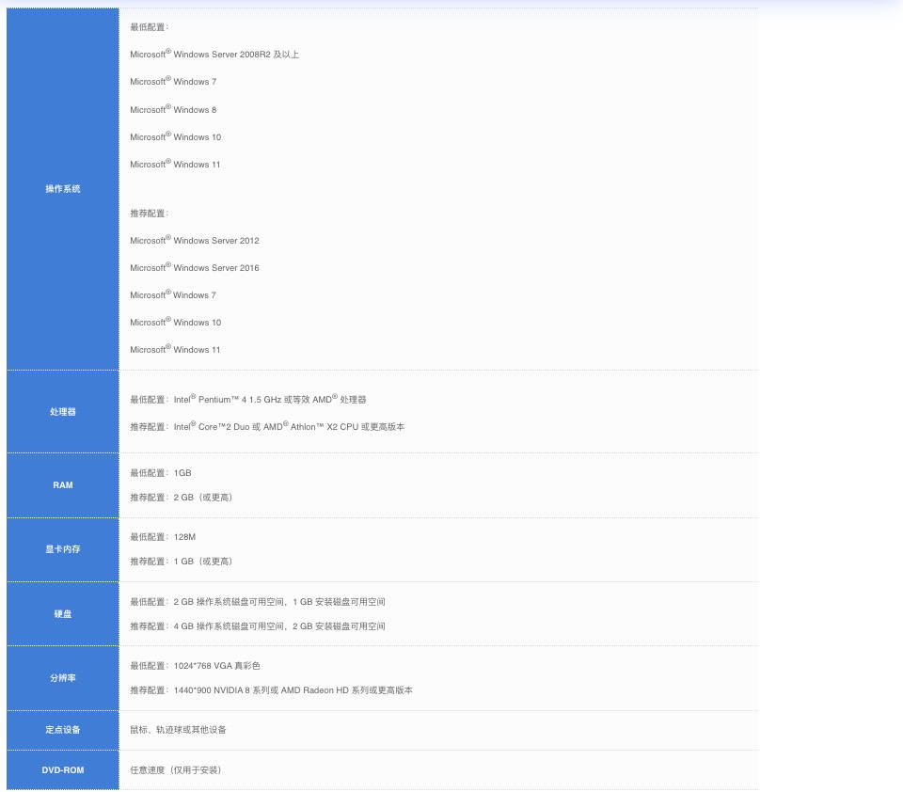Click the 任意速度(仅用于安装) text
This screenshot has width=903, height=792.
pyautogui.click(x=176, y=770)
